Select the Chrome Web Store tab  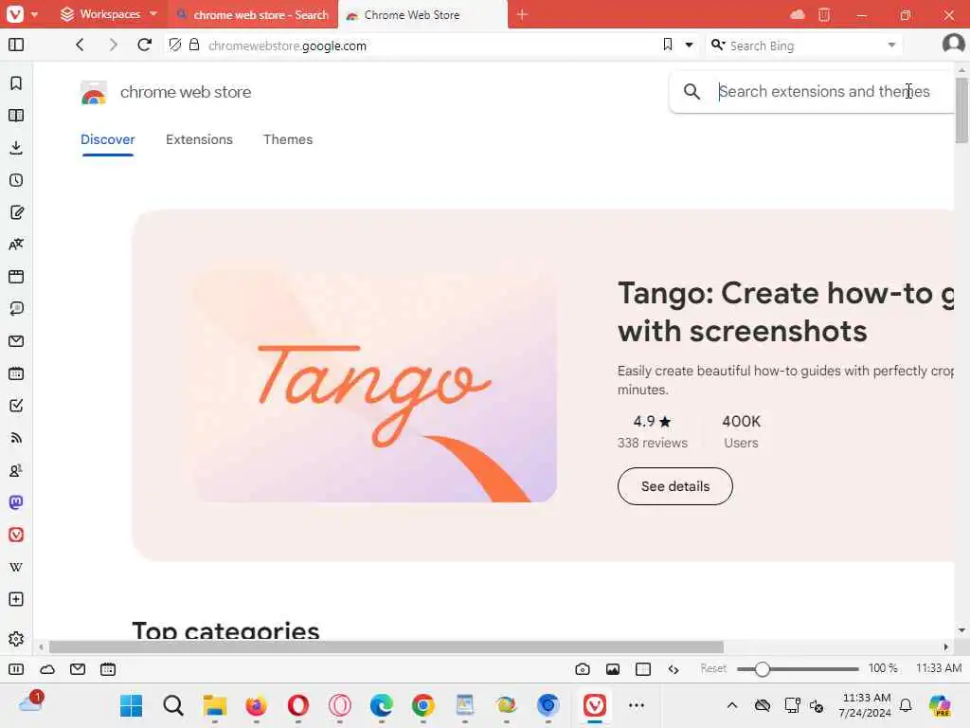point(422,14)
